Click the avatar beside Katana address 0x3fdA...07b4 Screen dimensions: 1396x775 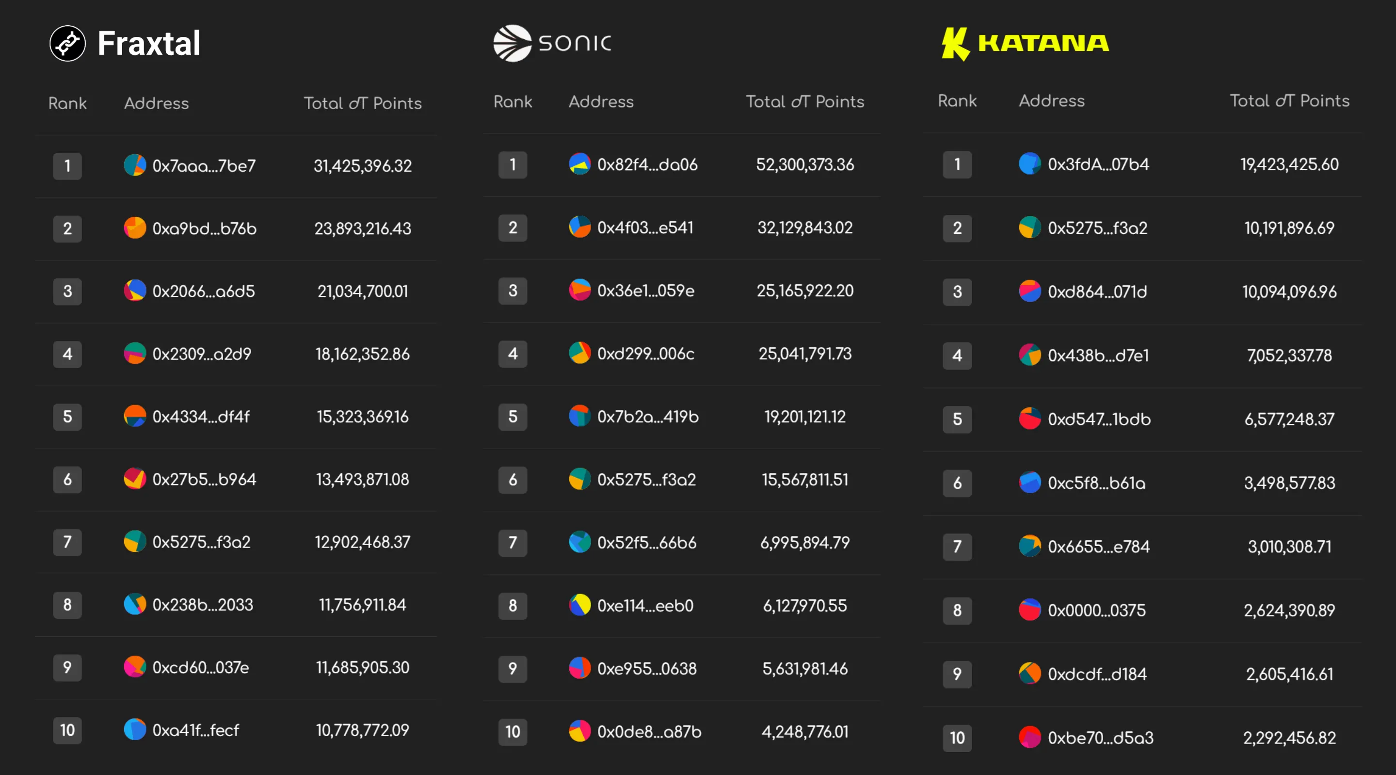click(1030, 164)
